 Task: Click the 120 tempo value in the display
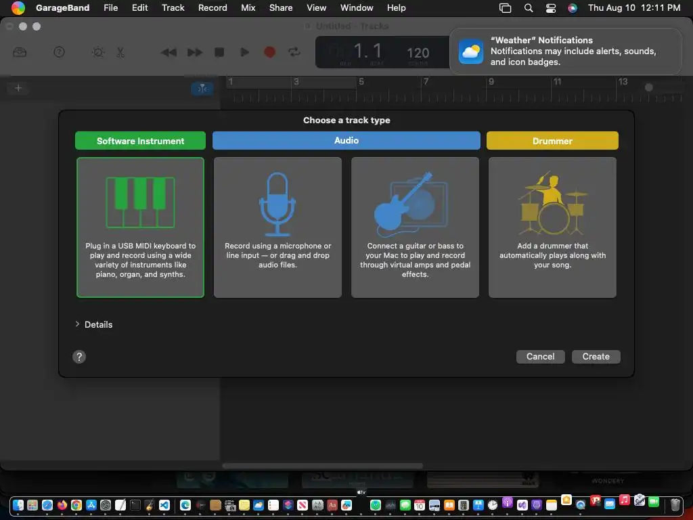(x=418, y=53)
